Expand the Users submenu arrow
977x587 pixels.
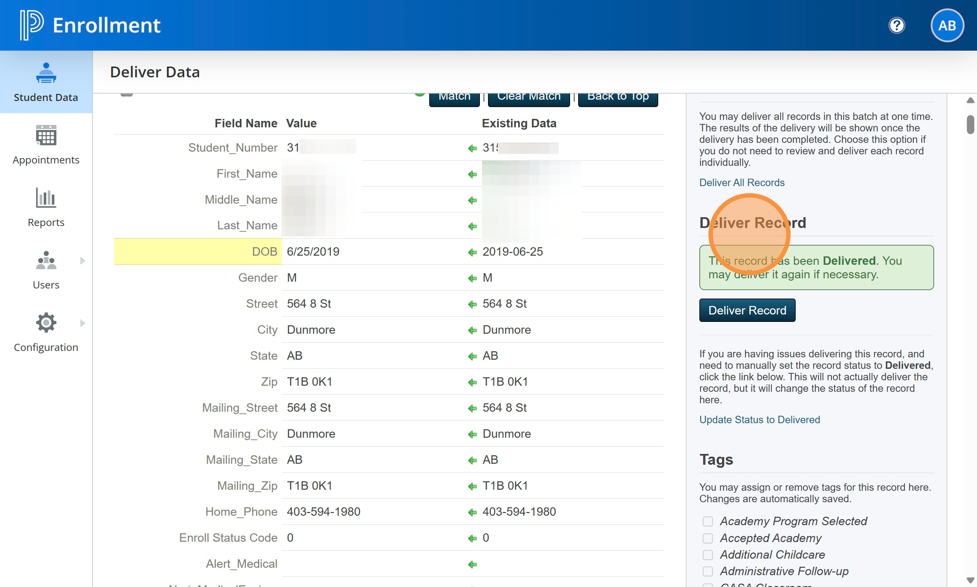[x=82, y=261]
